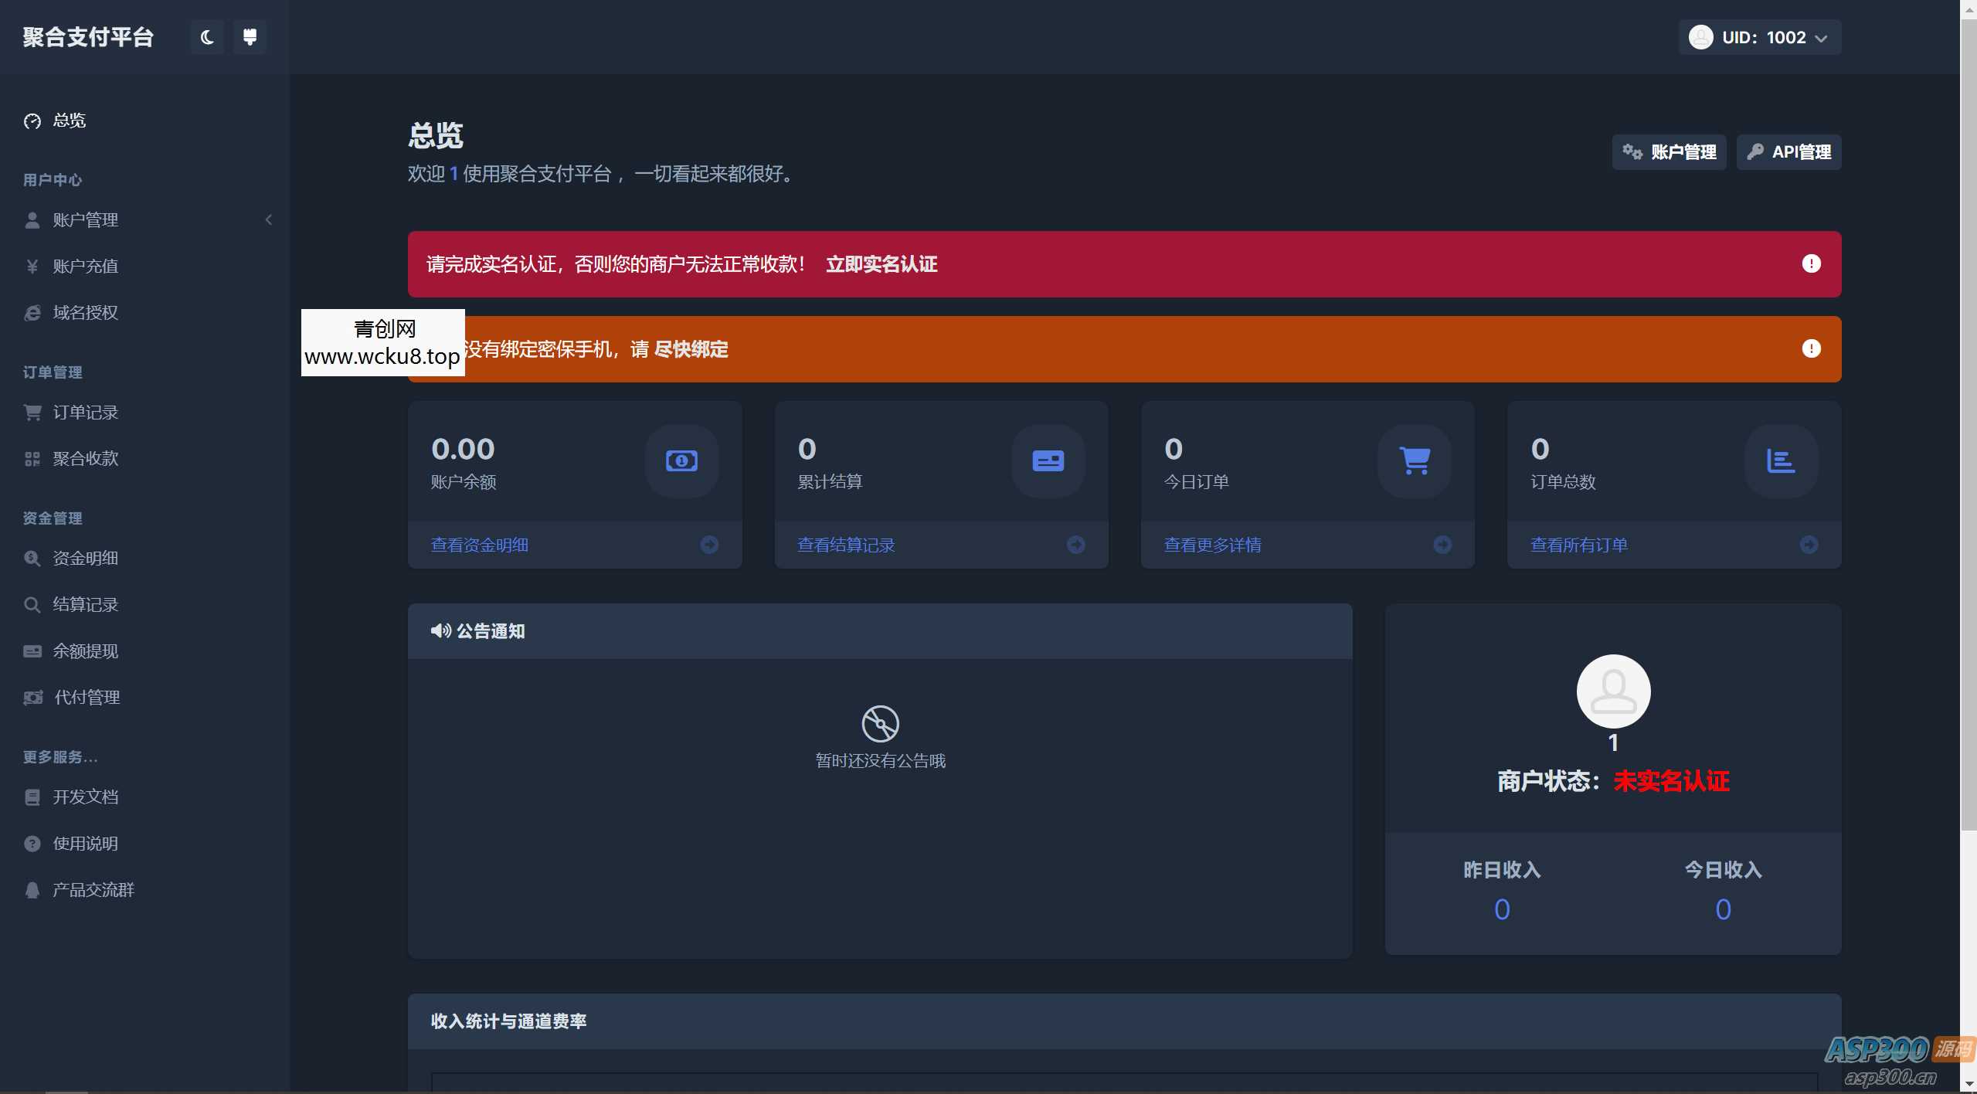Click 查看结算记录 settlement records link

tap(845, 544)
